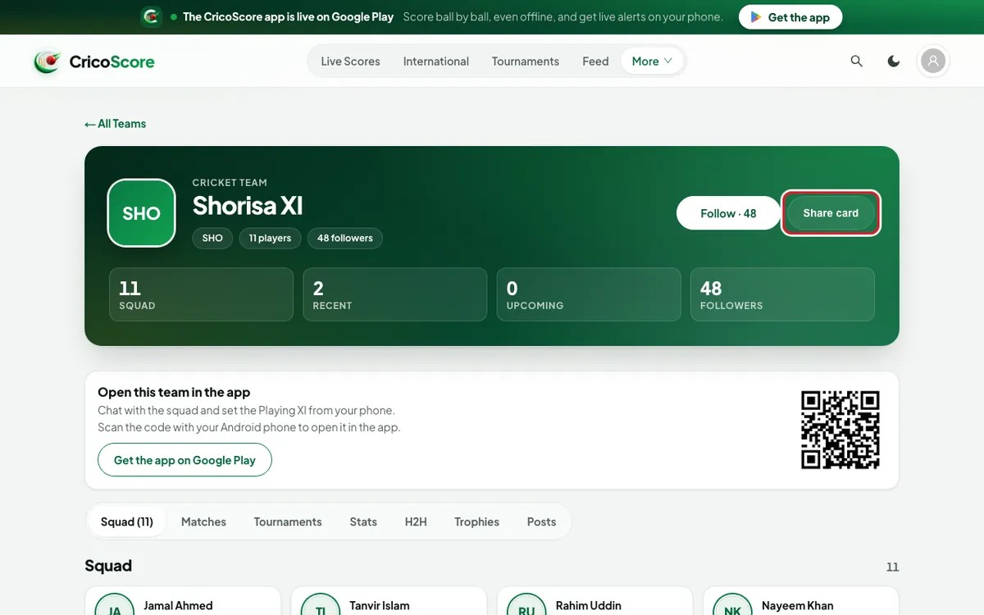Viewport: 984px width, 615px height.
Task: Open Jamal Ahmed player card
Action: click(x=182, y=601)
